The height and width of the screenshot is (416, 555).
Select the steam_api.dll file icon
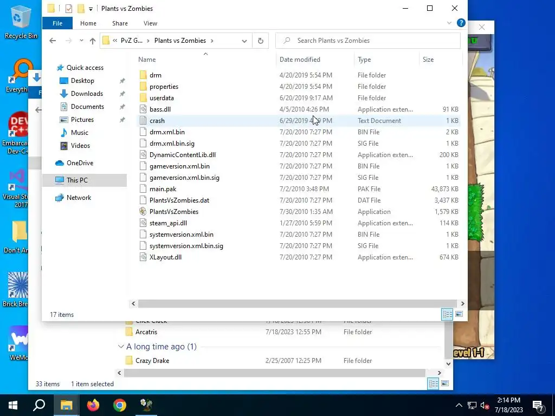tap(143, 223)
